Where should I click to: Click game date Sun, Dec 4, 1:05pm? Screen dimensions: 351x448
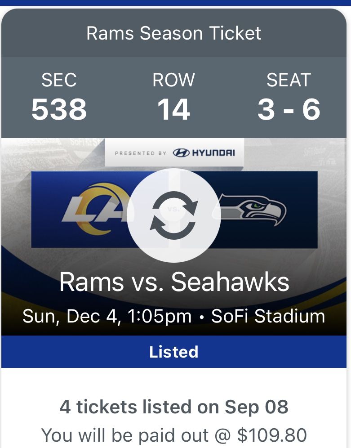pyautogui.click(x=108, y=317)
